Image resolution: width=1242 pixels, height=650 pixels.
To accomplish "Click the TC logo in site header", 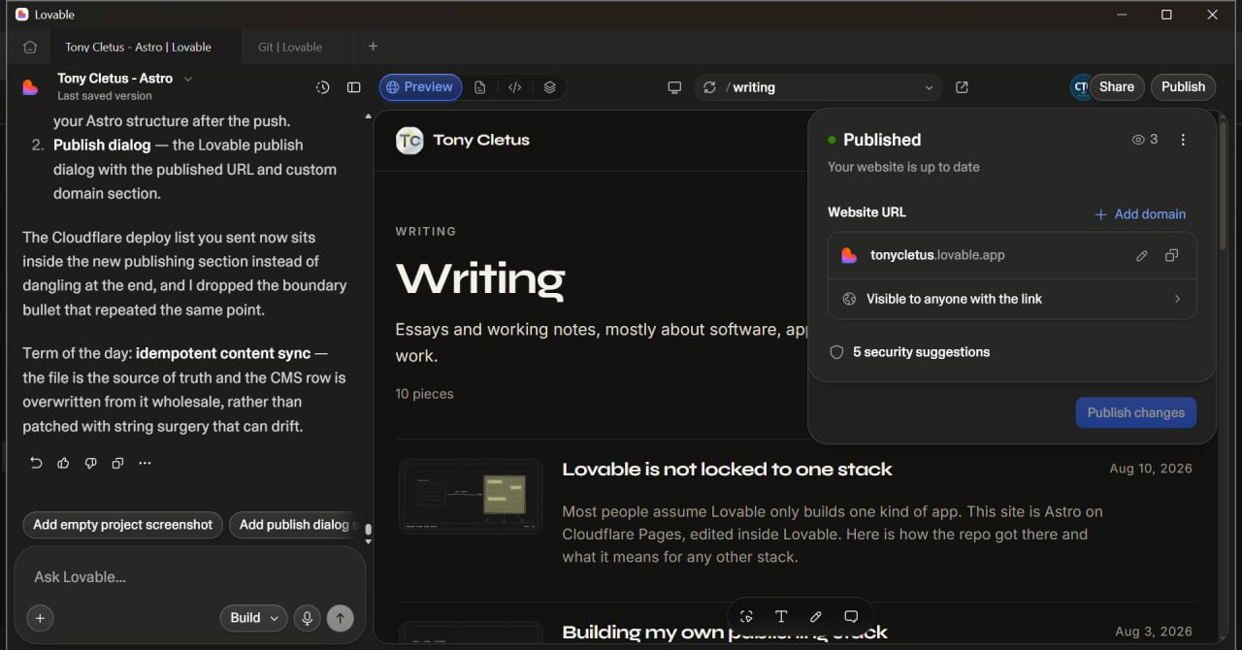I will (409, 140).
